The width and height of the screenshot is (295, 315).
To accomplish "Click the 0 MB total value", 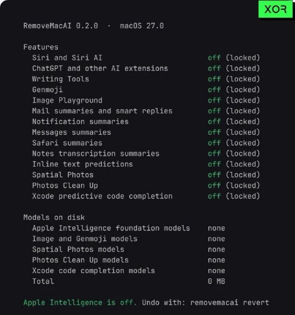I will 216,282.
